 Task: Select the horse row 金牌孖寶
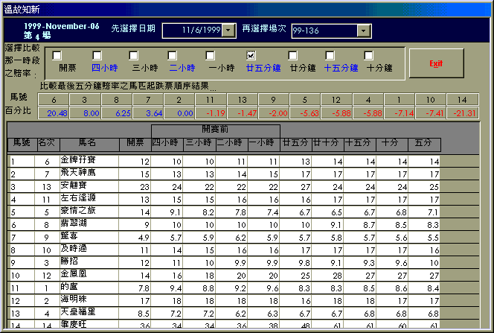pyautogui.click(x=79, y=160)
